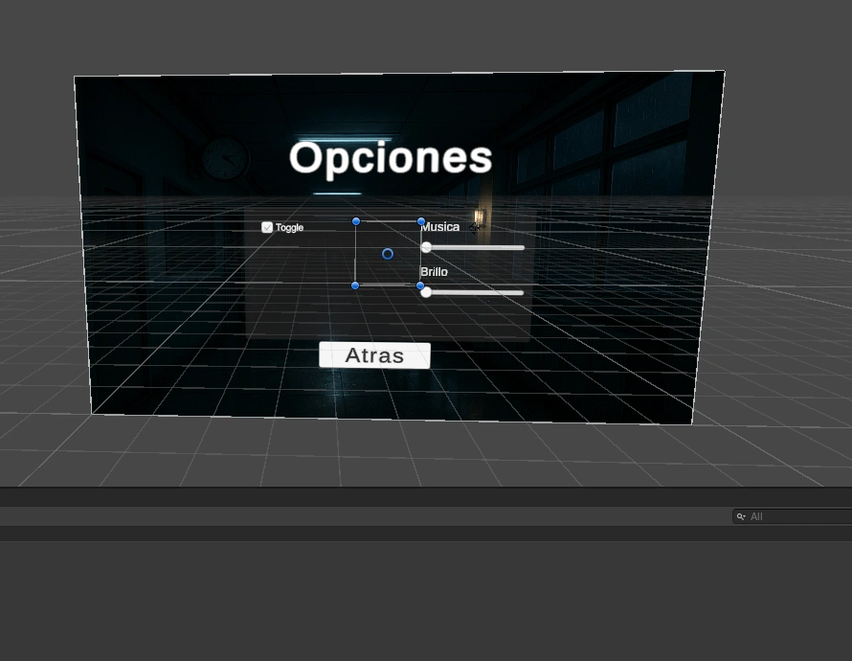Select the top-right blue rect handle
The height and width of the screenshot is (661, 852).
(421, 221)
